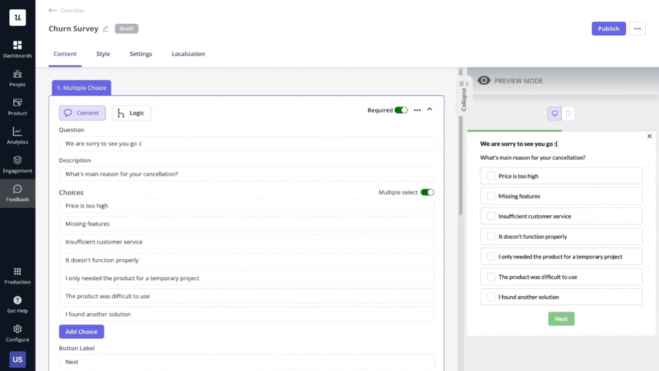Go to Product in sidebar

coord(17,107)
